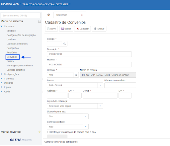
Task: Open the Layout de cobrança dropdown
Action: (x=75, y=106)
